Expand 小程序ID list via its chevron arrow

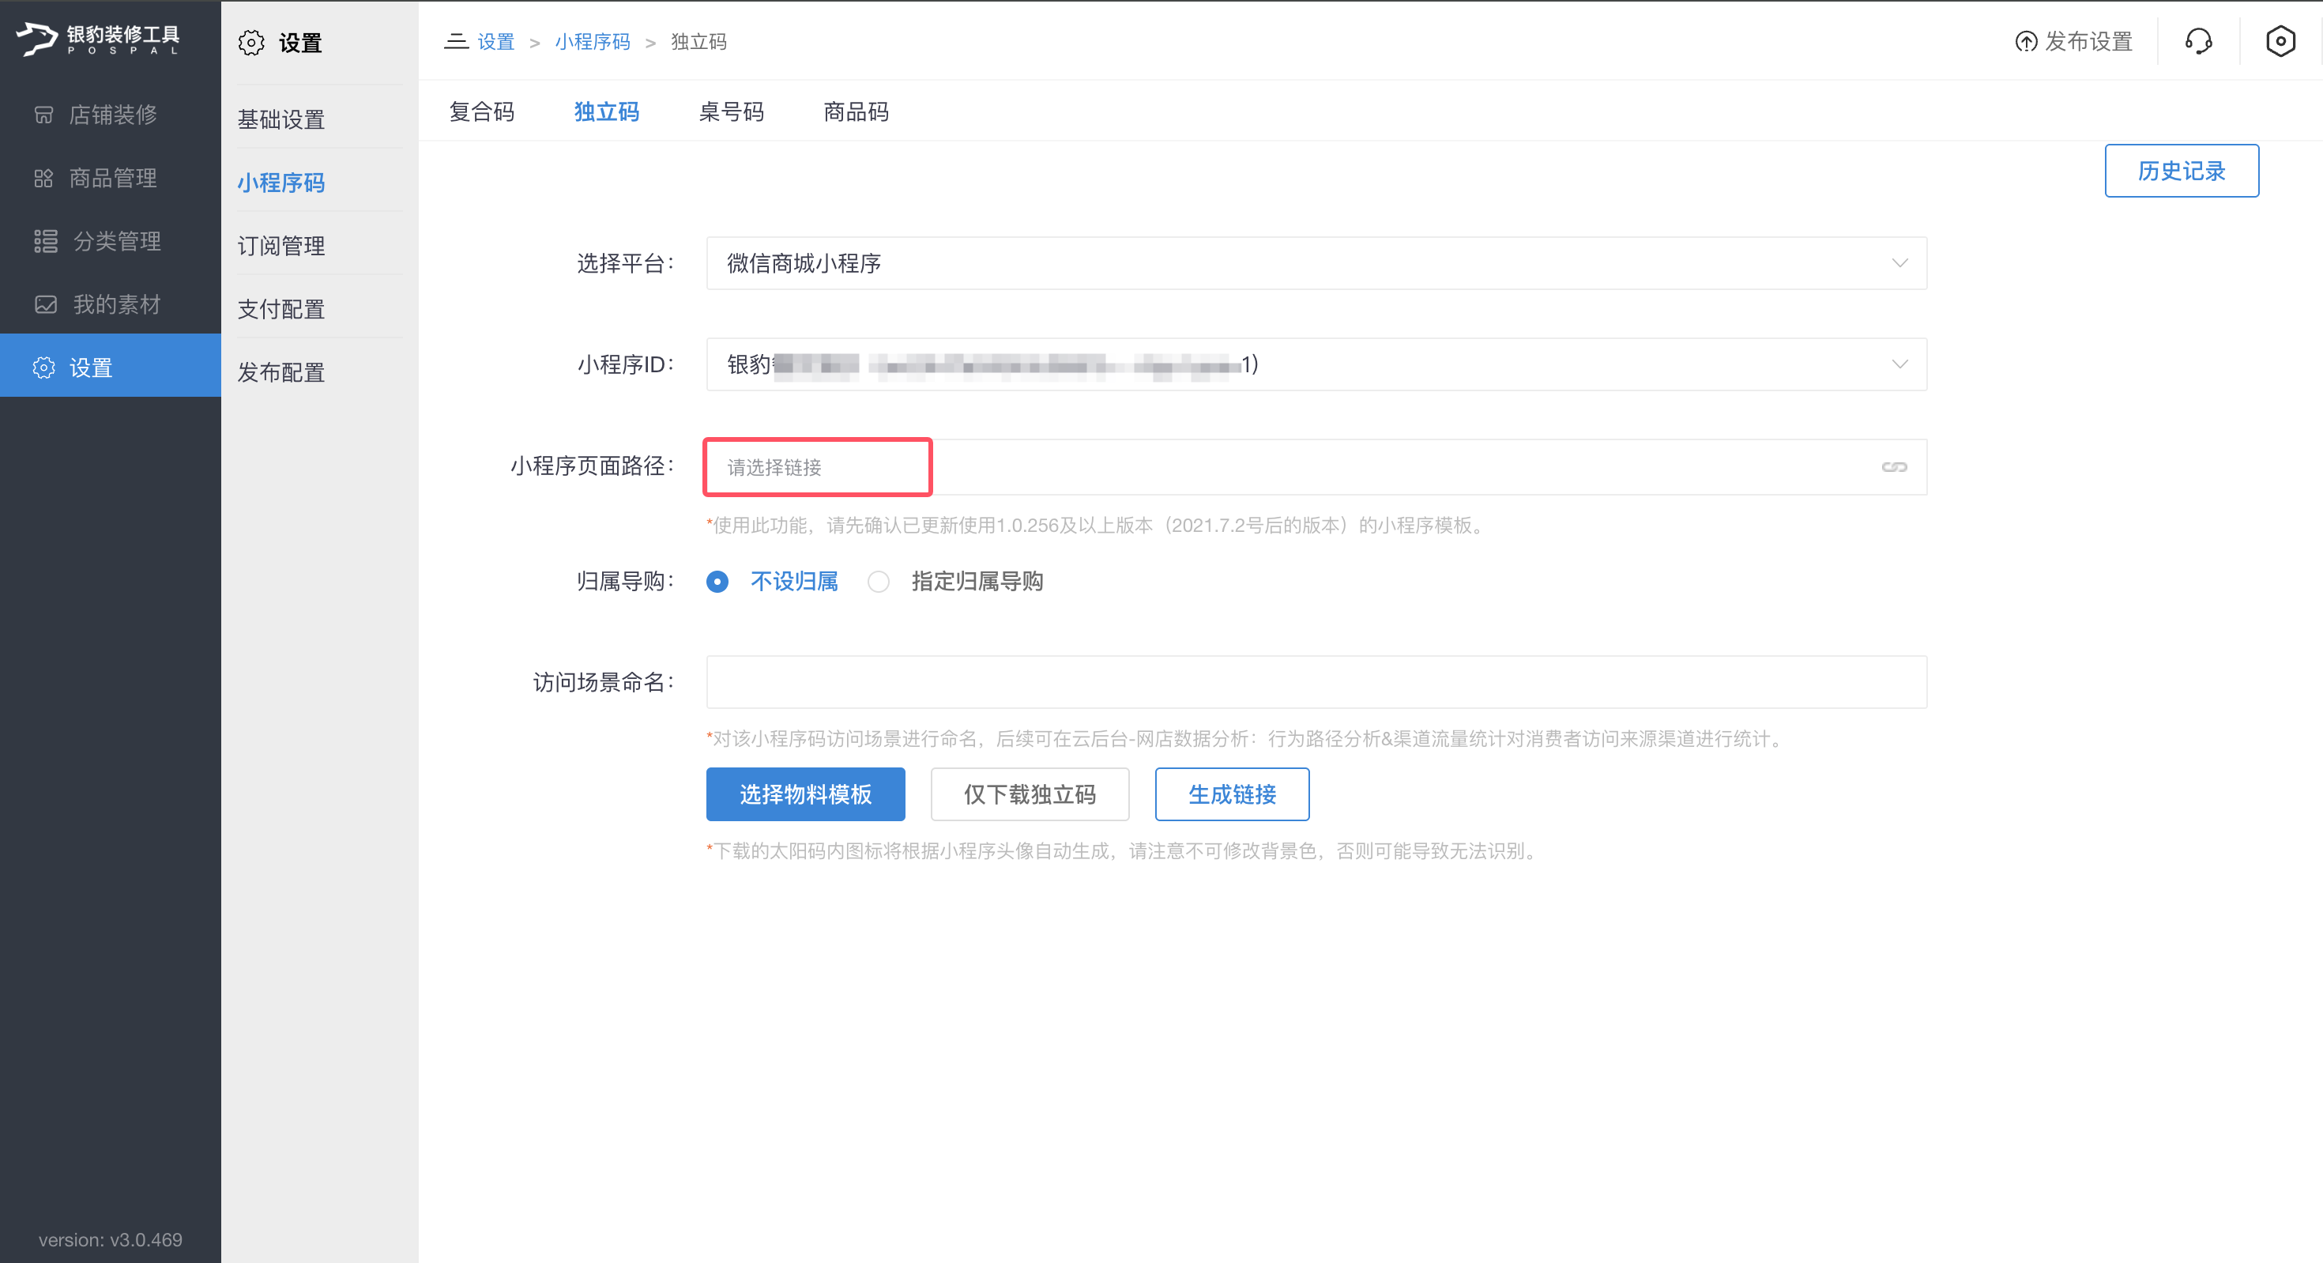[1899, 364]
